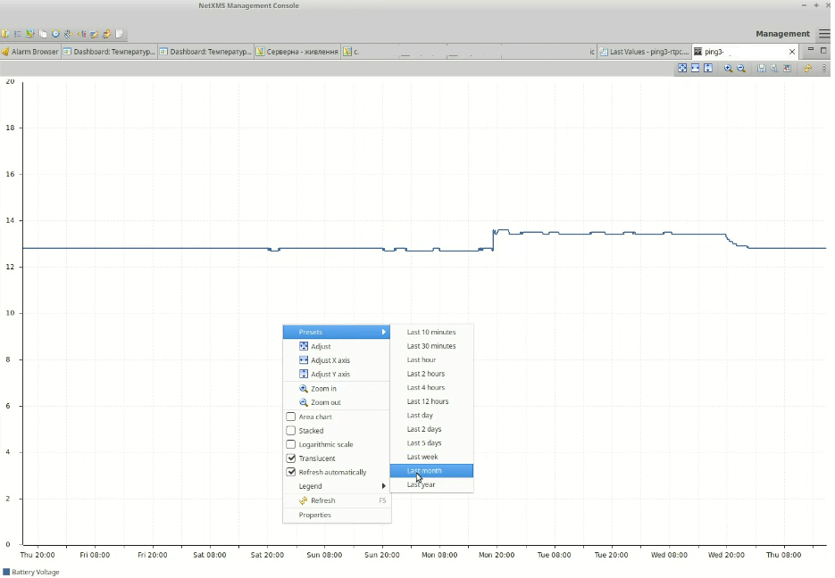Image resolution: width=835 pixels, height=578 pixels.
Task: Switch to the Alarm Browser tab
Action: pos(30,52)
